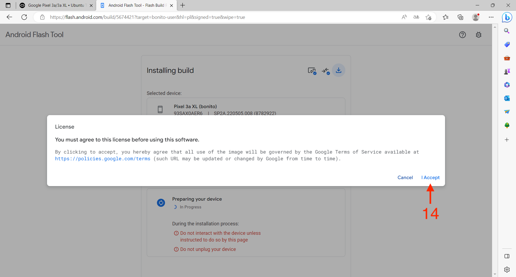Reload the current page
Viewport: 516px width, 277px height.
point(24,17)
